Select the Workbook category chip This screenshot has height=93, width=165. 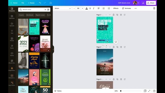[30, 15]
